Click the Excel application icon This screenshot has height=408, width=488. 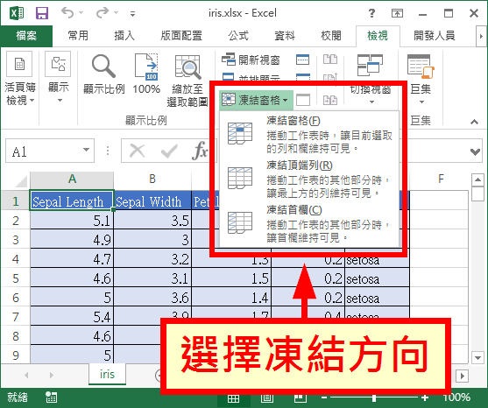pos(17,13)
